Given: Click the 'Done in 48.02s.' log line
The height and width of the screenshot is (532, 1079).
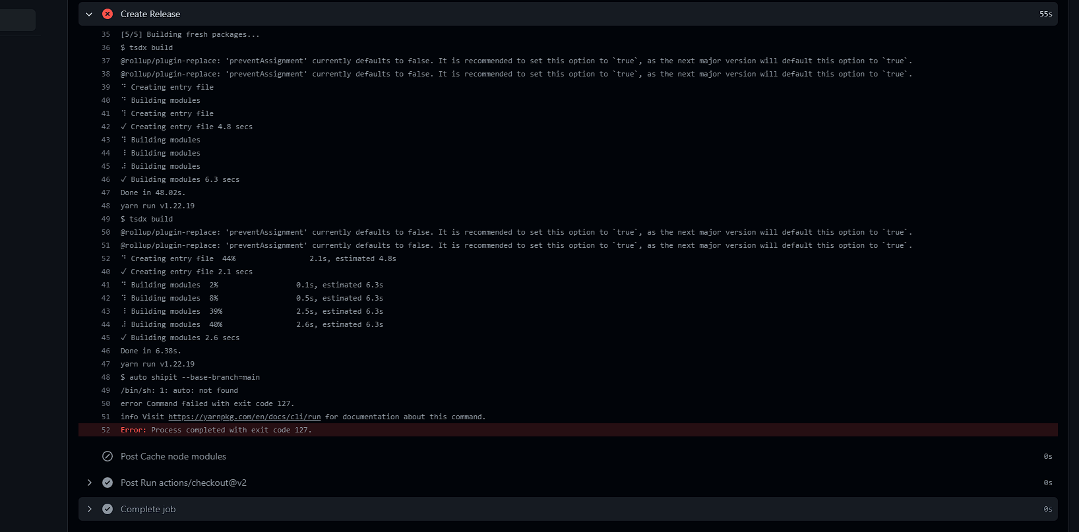Looking at the screenshot, I should (153, 192).
